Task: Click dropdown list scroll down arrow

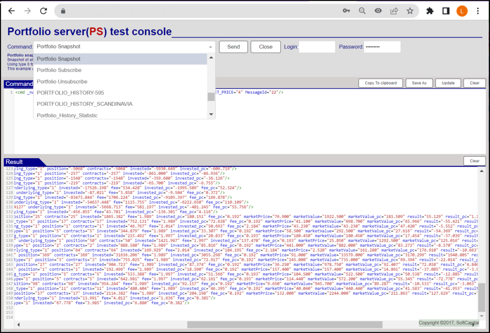Action: click(x=211, y=114)
